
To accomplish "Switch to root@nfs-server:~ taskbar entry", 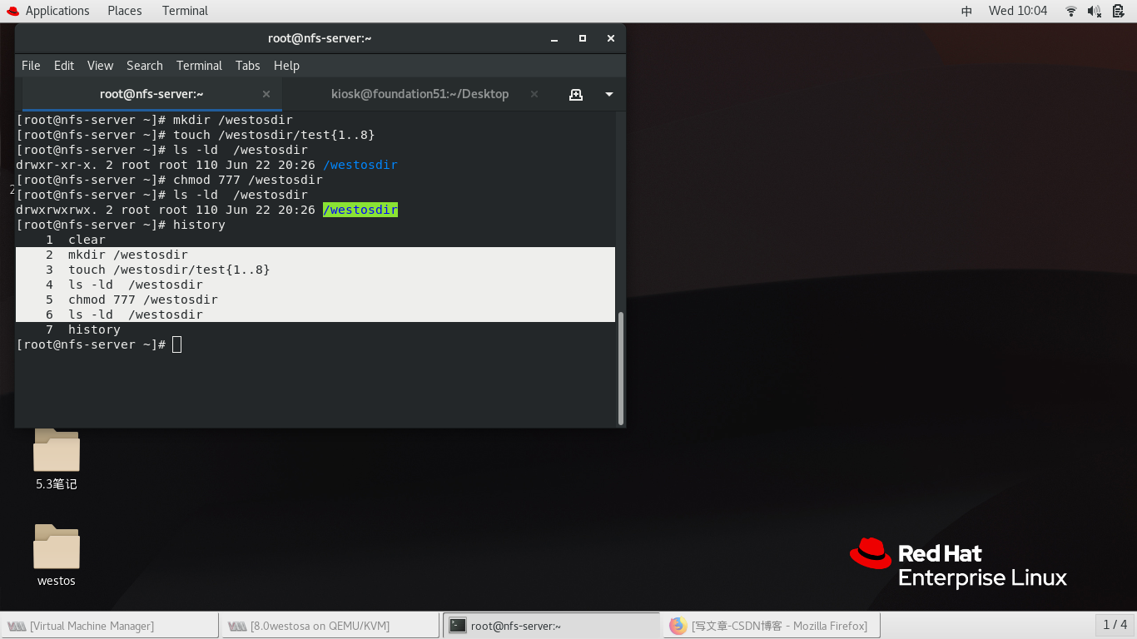I will click(551, 626).
